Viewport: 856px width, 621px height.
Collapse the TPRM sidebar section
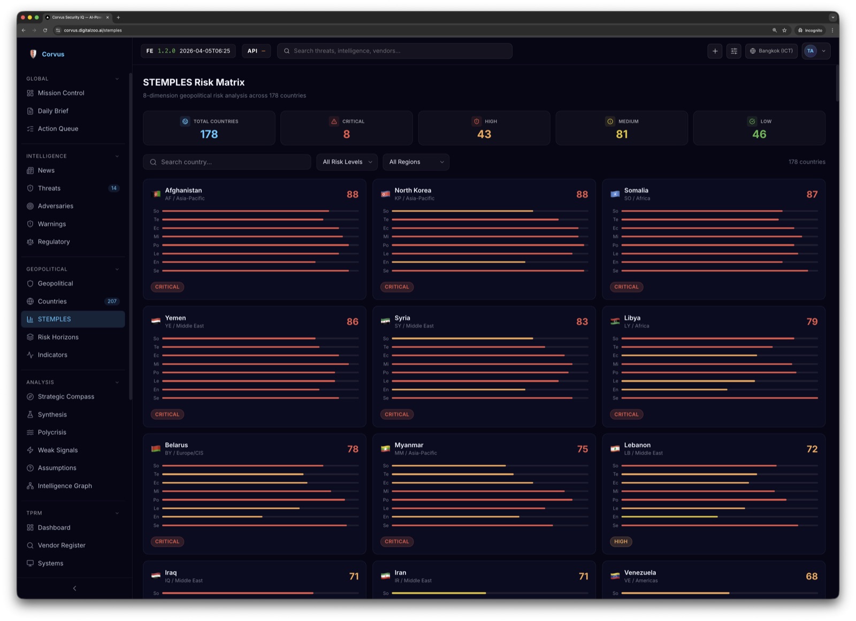117,513
